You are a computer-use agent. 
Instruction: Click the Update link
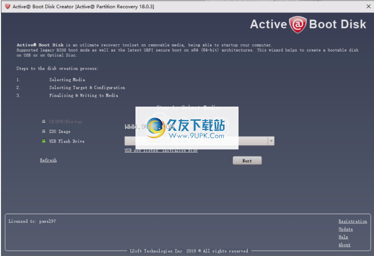[x=346, y=229]
